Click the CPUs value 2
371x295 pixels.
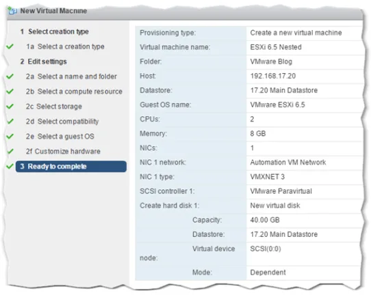tap(252, 119)
